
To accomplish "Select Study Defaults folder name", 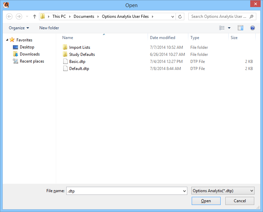I will (x=82, y=55).
